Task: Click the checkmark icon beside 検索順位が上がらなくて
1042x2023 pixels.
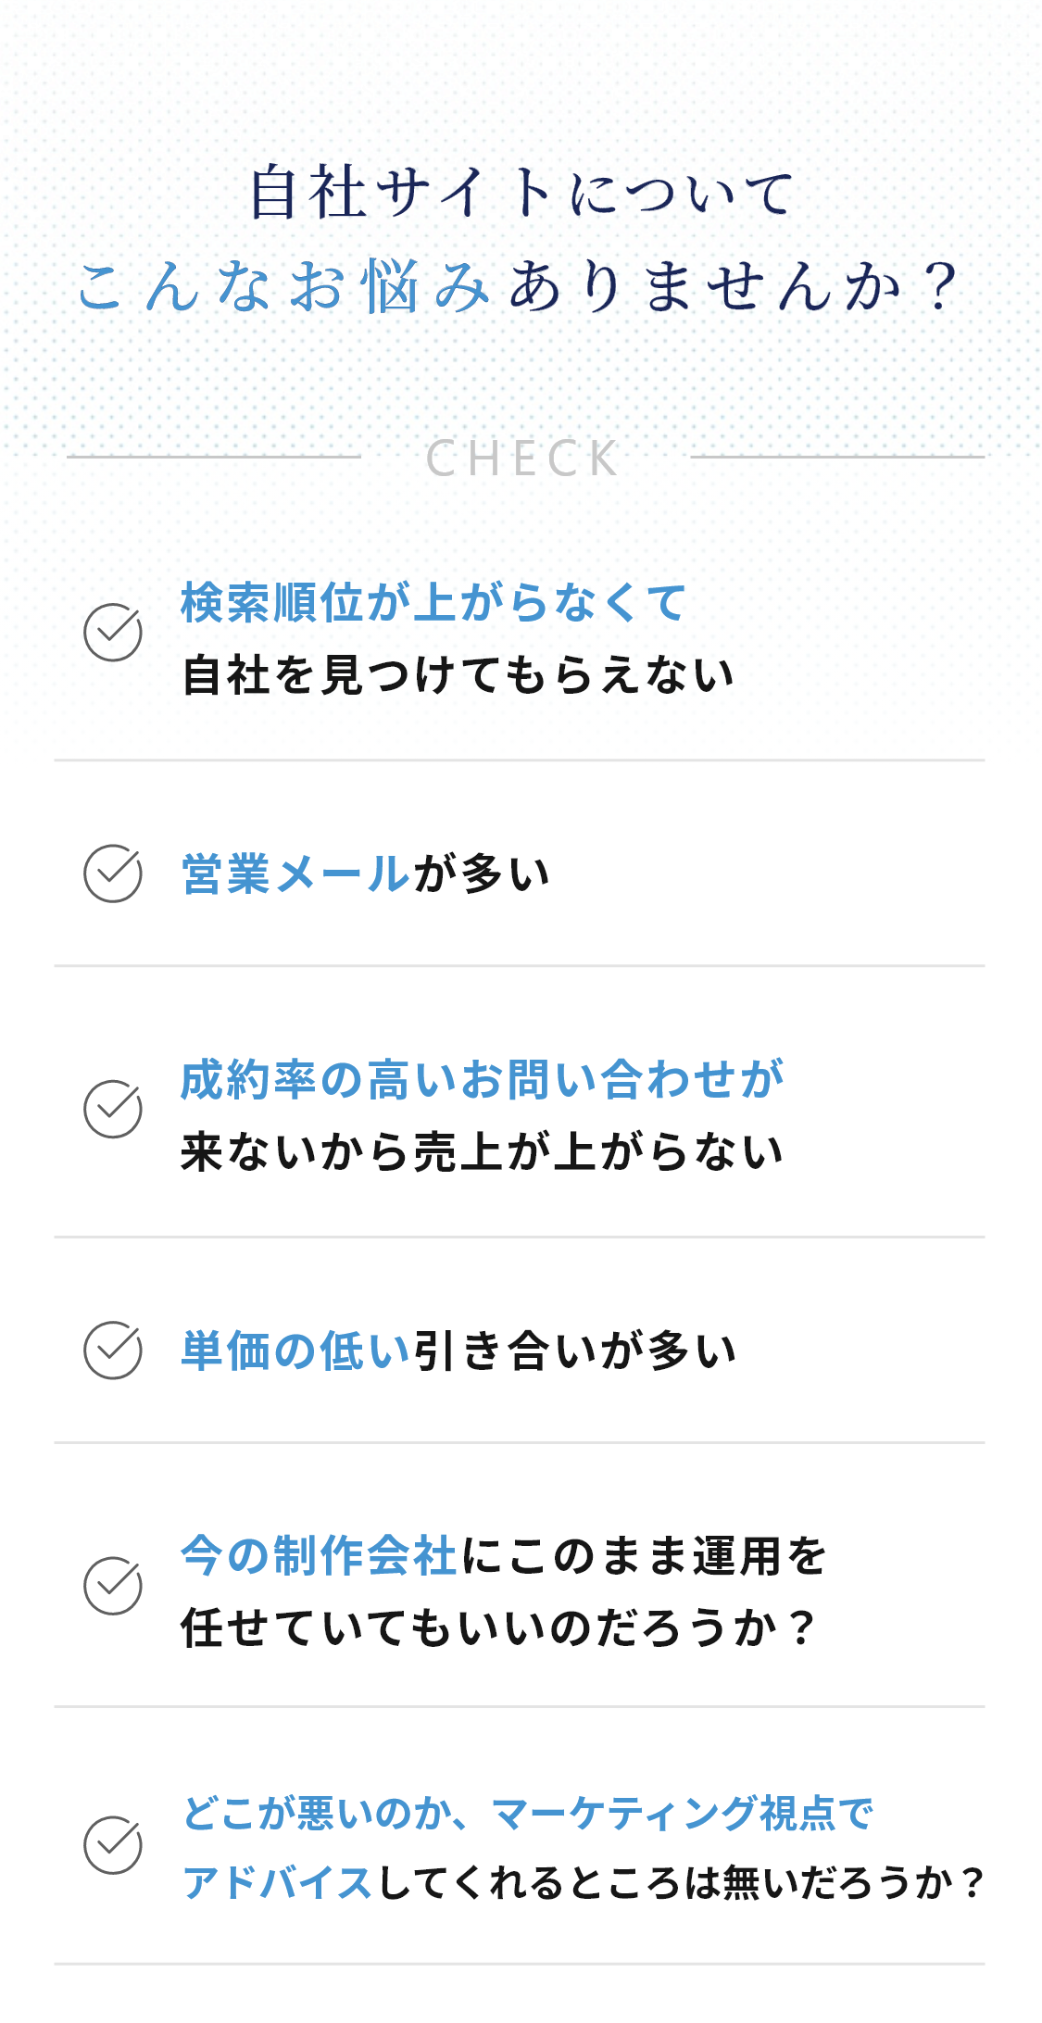Action: pyautogui.click(x=113, y=633)
